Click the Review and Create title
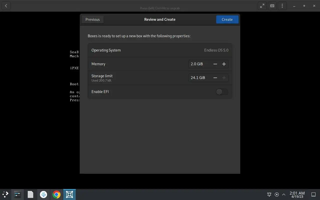The width and height of the screenshot is (320, 200). click(160, 19)
